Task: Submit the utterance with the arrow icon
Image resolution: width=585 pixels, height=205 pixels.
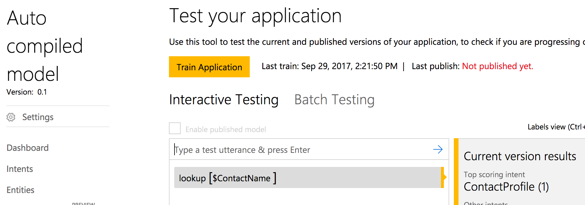Action: pyautogui.click(x=438, y=149)
